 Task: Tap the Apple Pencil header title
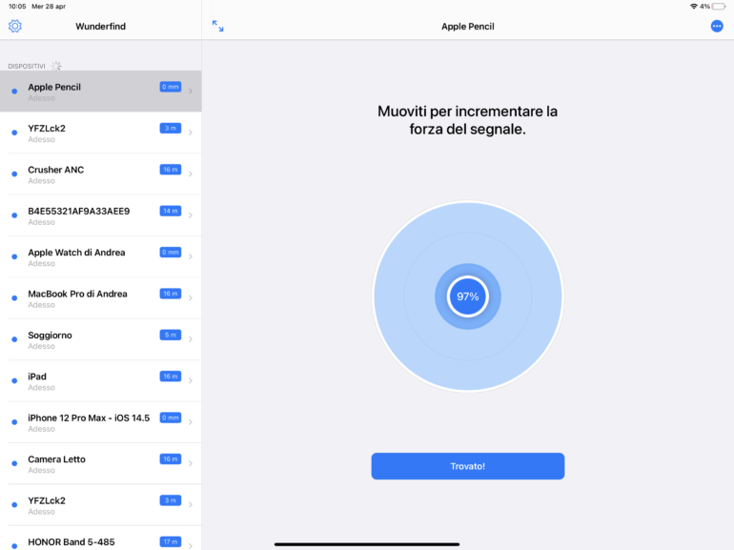tap(468, 26)
